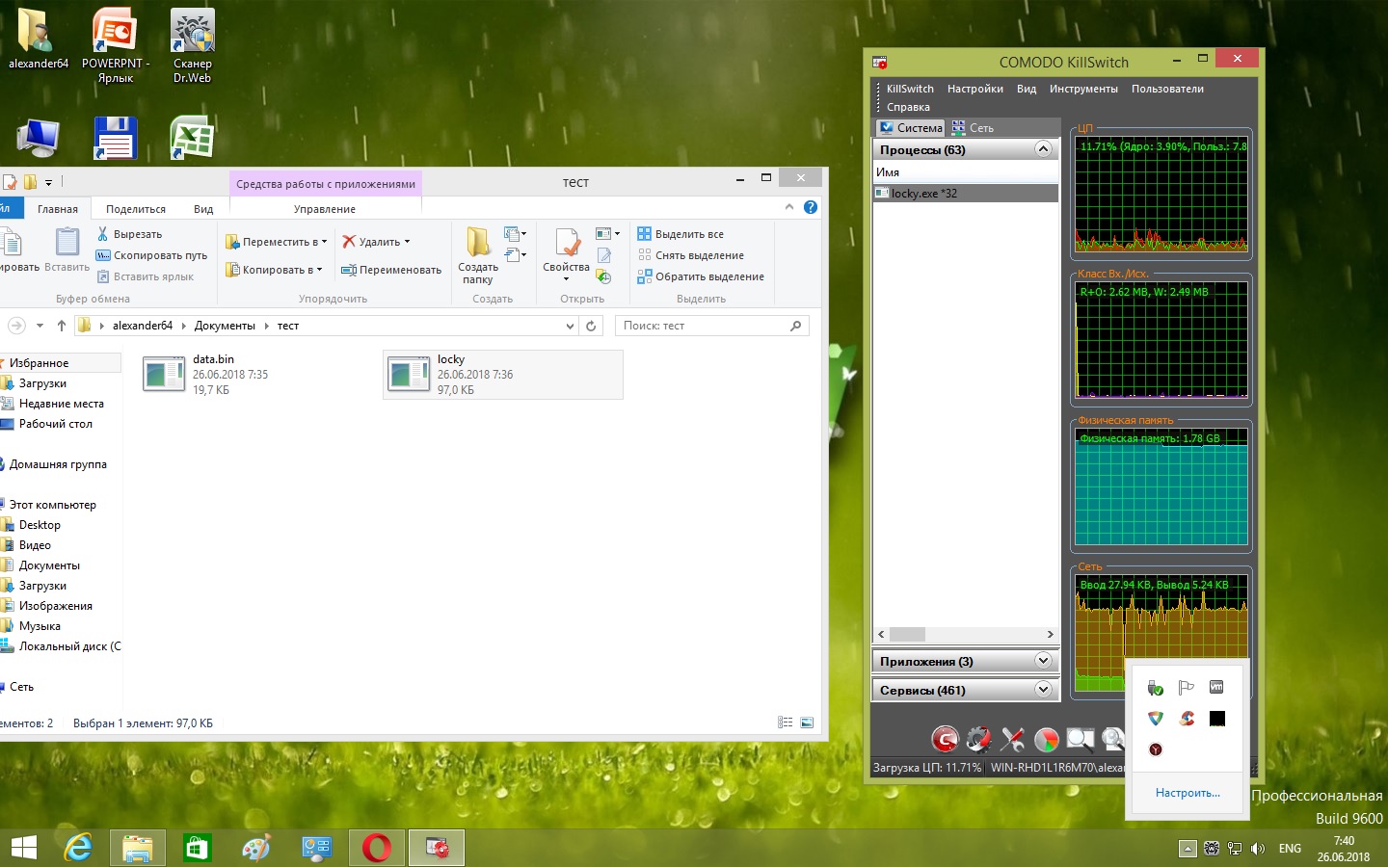
Task: Collapse the Explorer ribbon with chevron
Action: [x=789, y=207]
